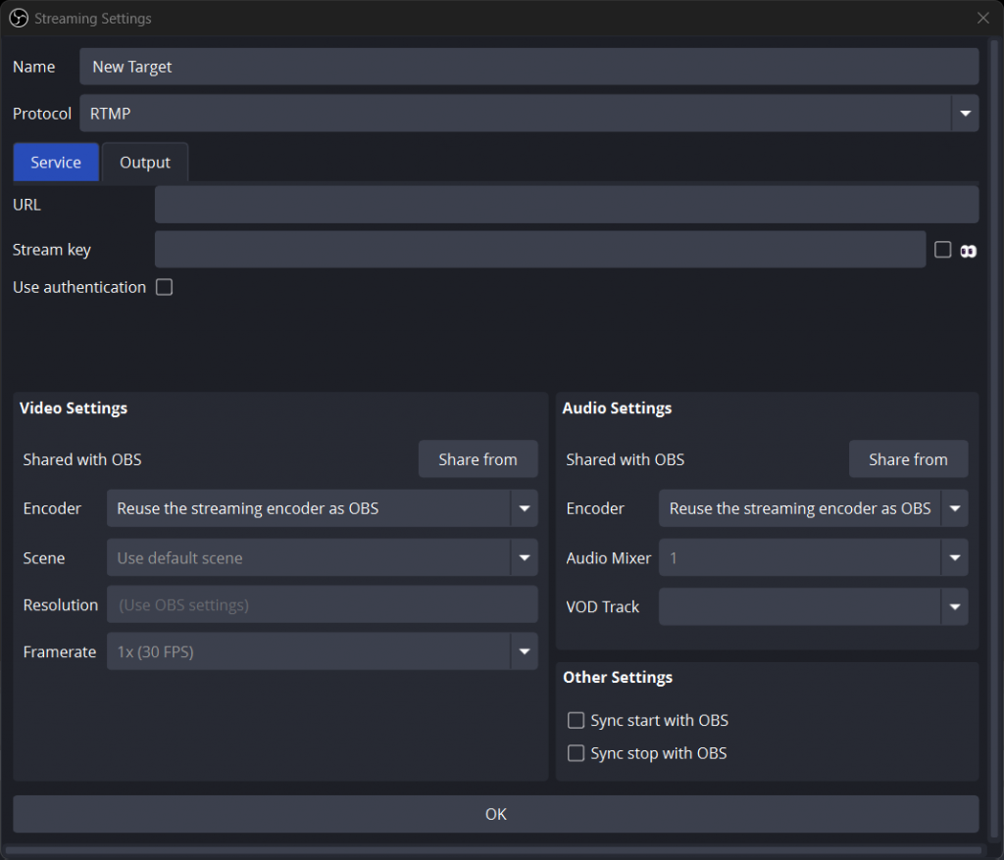Click the show stream key eye icon
Screen dimensions: 1004x860
[x=968, y=251]
